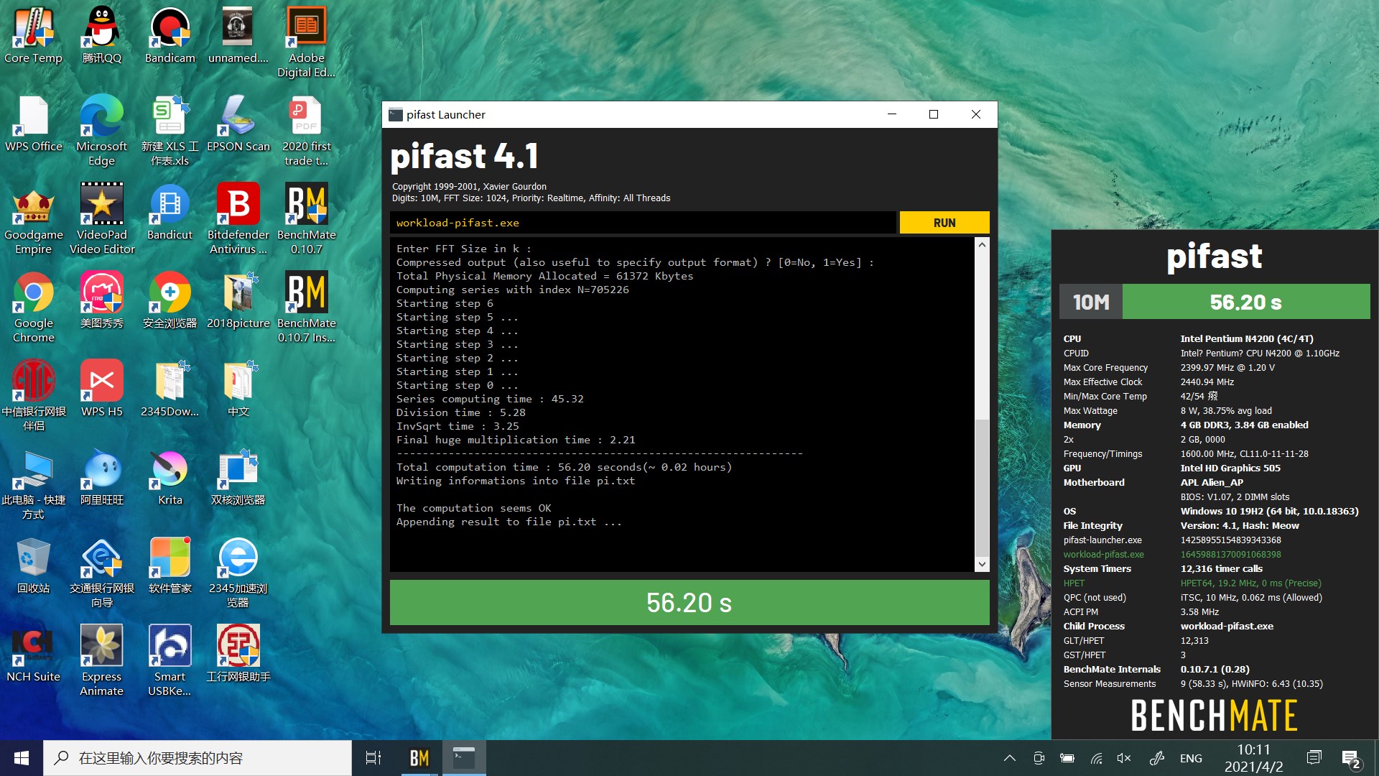Click the yellow RUN button in pifast Launcher
Viewport: 1379px width, 776px height.
pyautogui.click(x=944, y=223)
